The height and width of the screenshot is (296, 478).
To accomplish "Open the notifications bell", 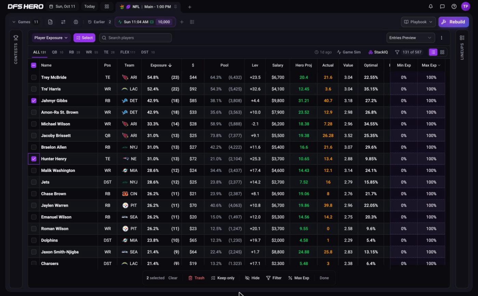I will point(431,6).
